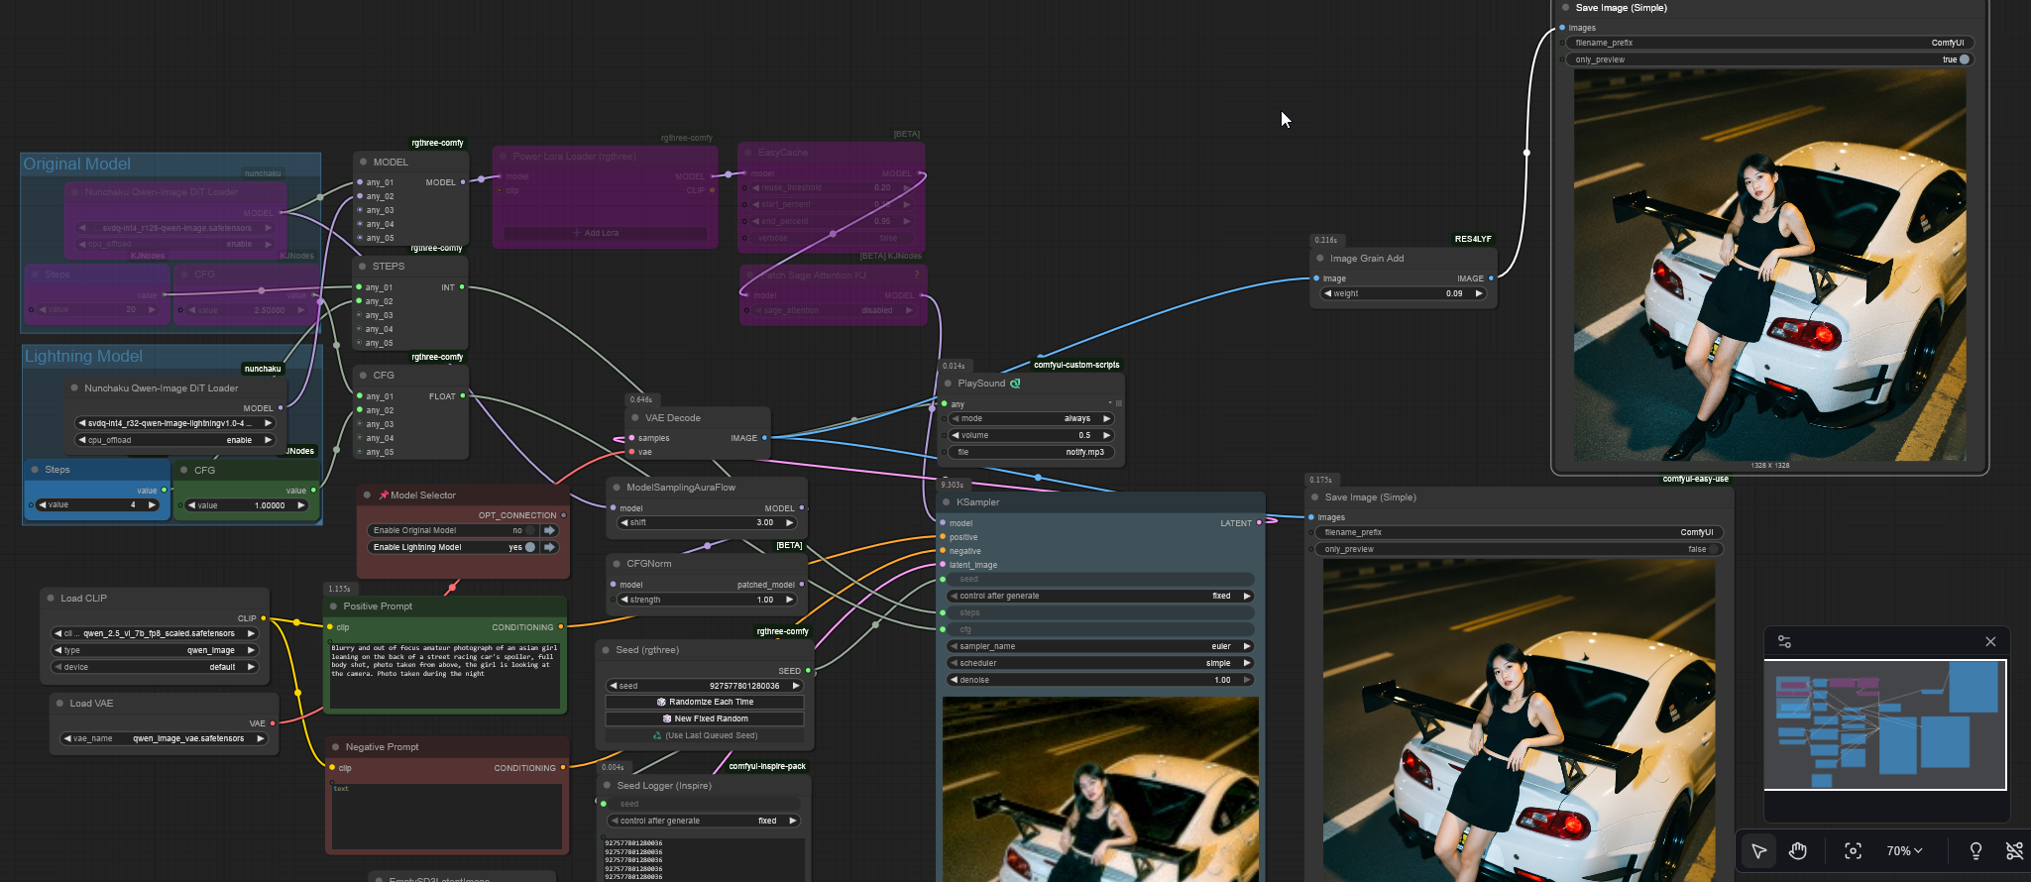Collapse the Load VAE node via its title dot
Viewport: 2031px width, 882px height.
click(x=59, y=704)
